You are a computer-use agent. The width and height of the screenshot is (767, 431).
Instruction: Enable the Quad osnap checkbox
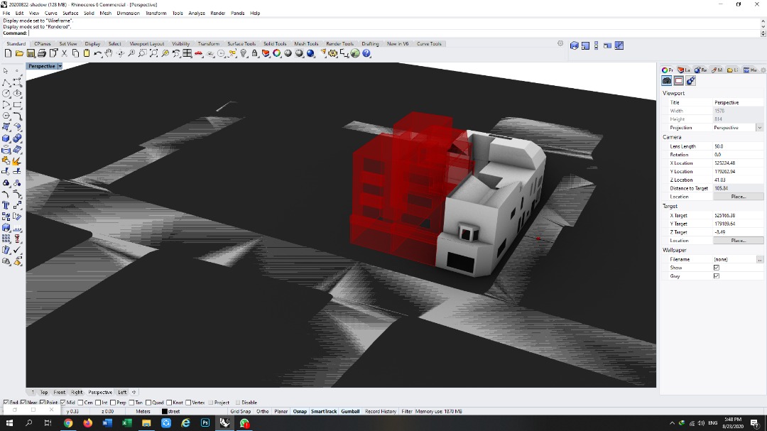pyautogui.click(x=148, y=403)
